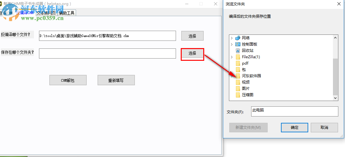This screenshot has height=157, width=345.
Task: Select 回收站 in the folder tree
Action: 248,51
